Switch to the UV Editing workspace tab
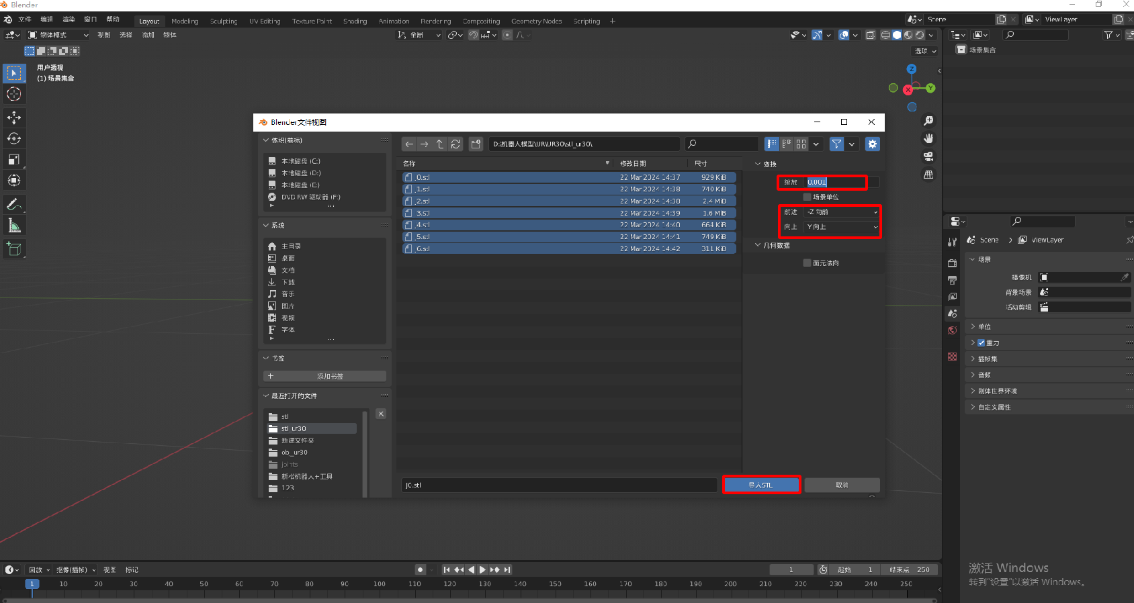Screen dimensions: 1134x603 (265, 21)
